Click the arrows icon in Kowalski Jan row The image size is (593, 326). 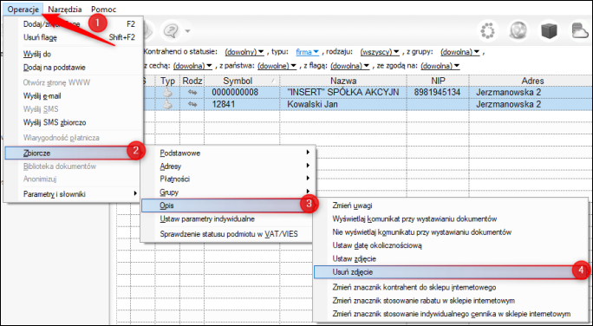tap(192, 104)
